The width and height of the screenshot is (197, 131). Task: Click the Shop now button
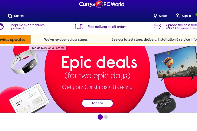[x=97, y=103]
